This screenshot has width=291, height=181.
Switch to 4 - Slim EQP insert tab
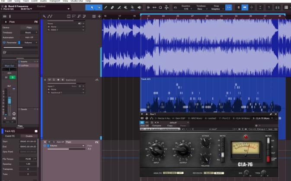pos(179,119)
